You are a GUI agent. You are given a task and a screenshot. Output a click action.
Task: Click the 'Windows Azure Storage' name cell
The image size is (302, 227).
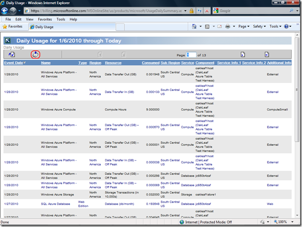[57, 195]
